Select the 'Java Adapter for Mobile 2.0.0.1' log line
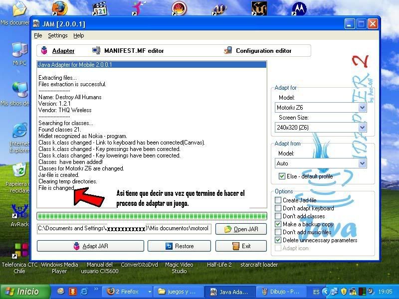Image resolution: width=399 pixels, height=299 pixels. [152, 65]
